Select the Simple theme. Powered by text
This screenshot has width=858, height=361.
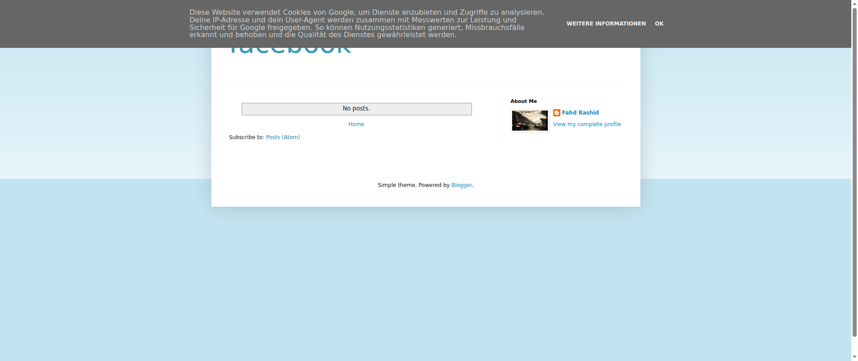coord(413,185)
